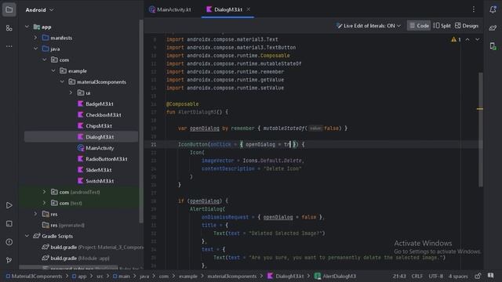Go to previous highlighted problem arrow
Viewport: 502px width, 282px height.
[x=467, y=40]
